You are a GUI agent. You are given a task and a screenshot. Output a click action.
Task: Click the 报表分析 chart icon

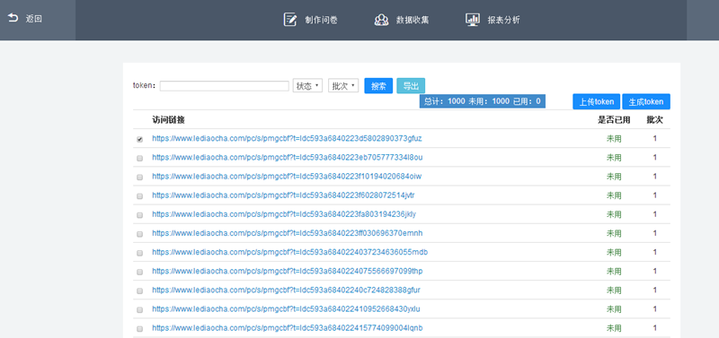click(x=473, y=20)
